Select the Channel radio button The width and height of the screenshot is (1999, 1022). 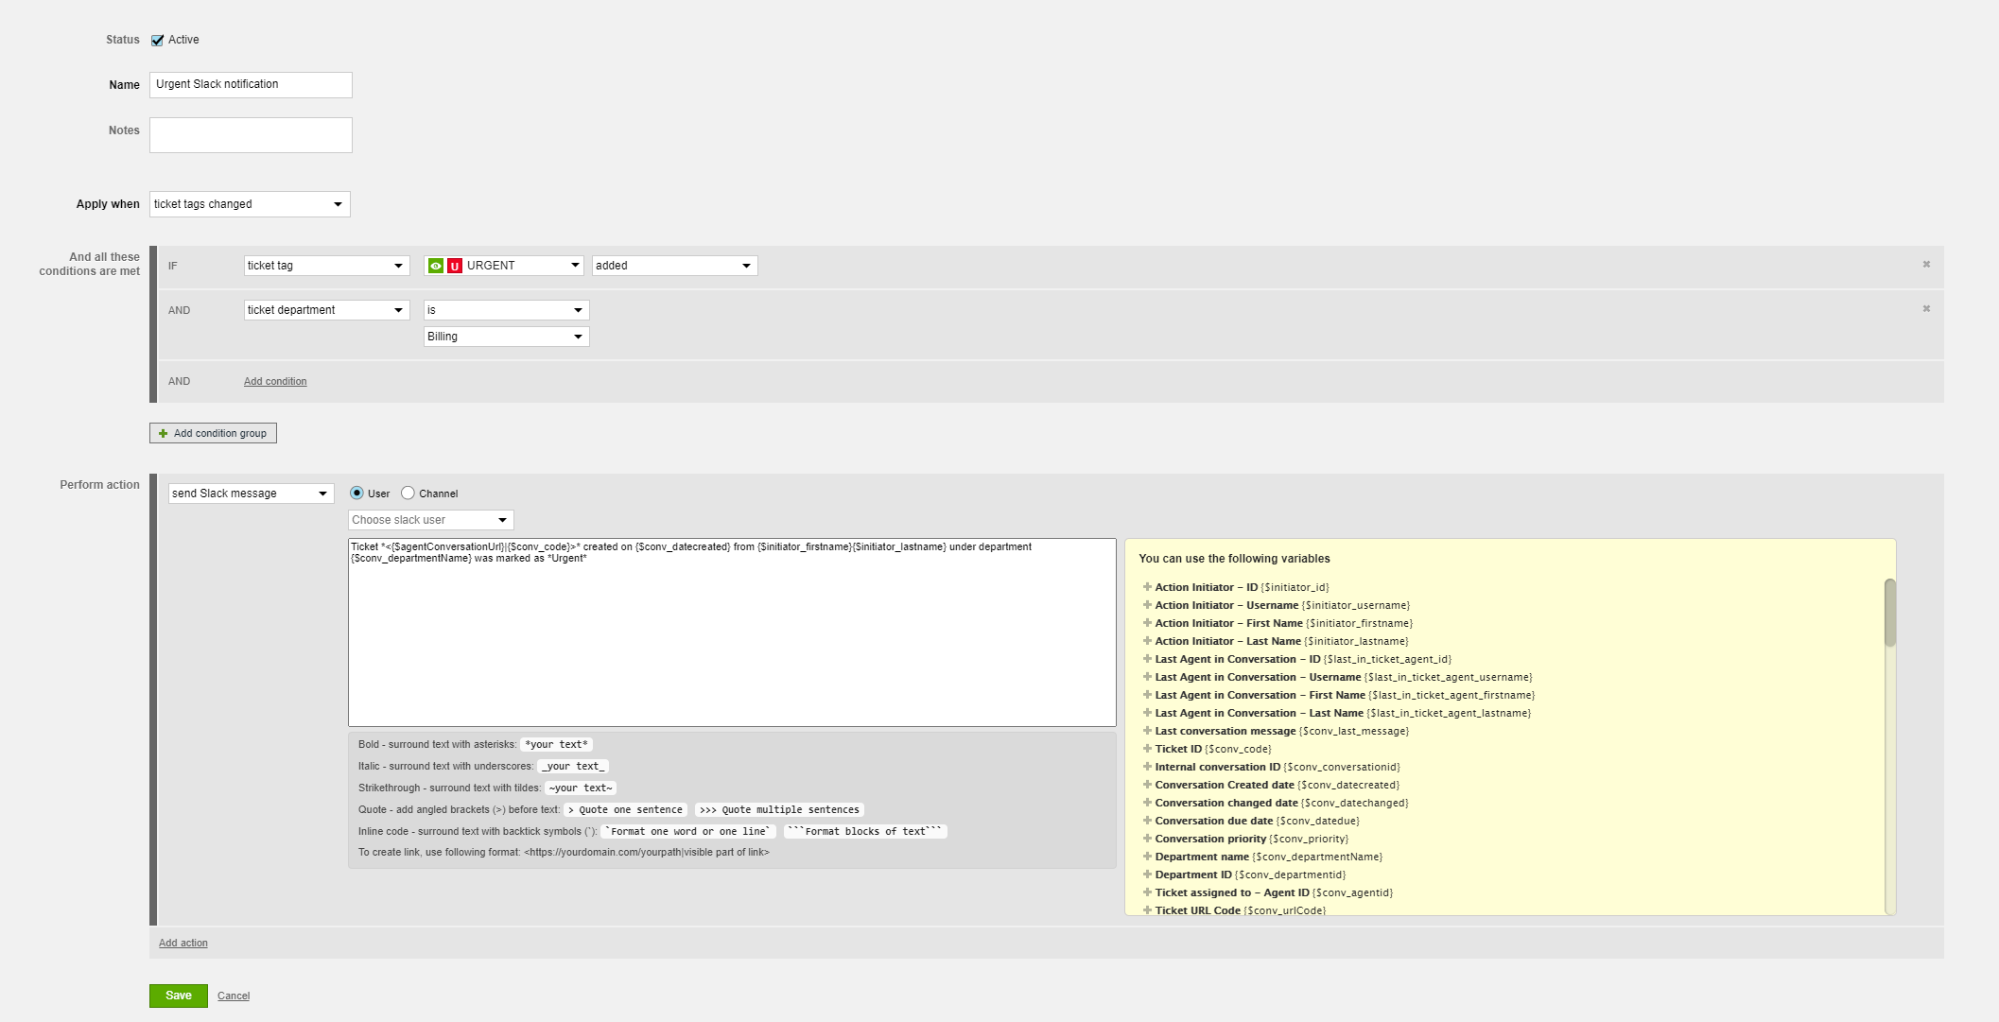(x=408, y=493)
